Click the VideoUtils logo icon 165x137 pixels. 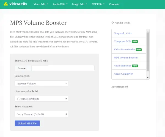point(6,4)
